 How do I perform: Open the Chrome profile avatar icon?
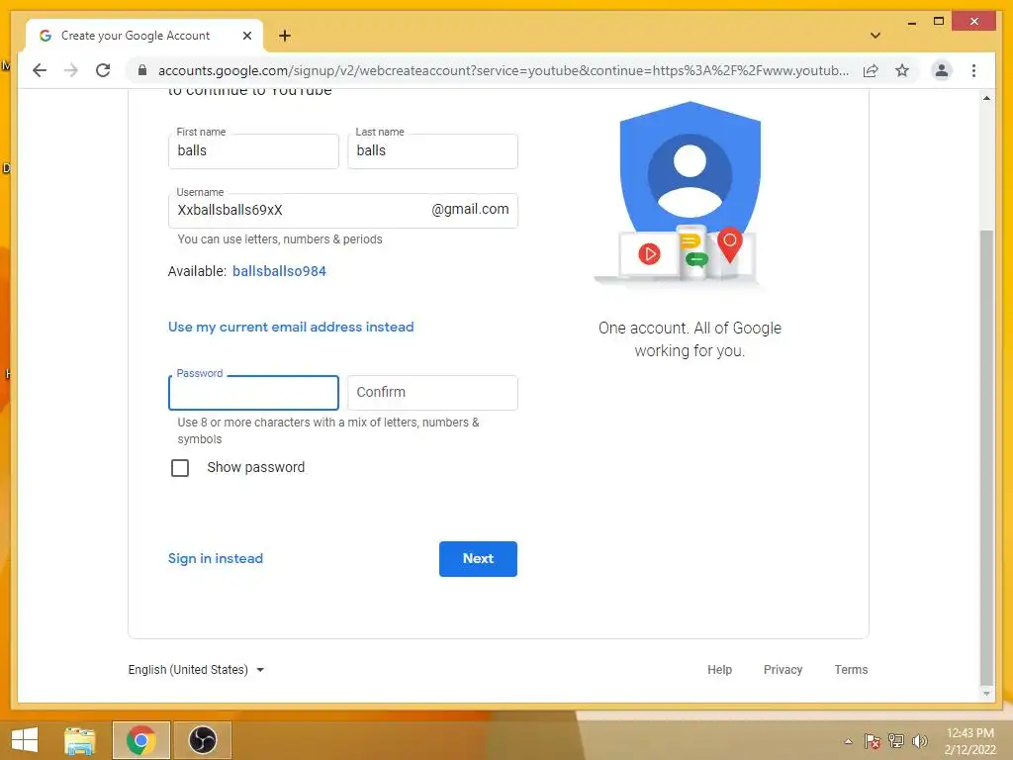942,70
